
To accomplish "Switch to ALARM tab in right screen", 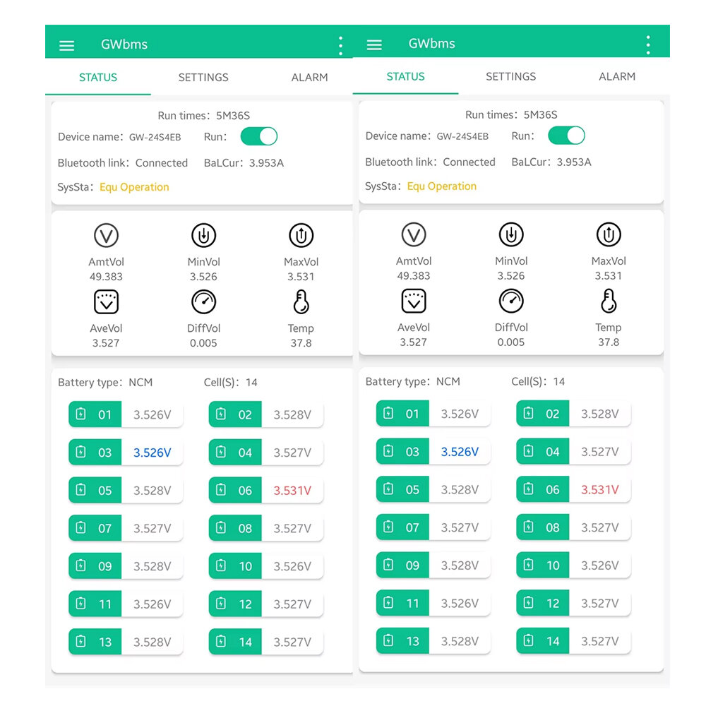I will pos(617,76).
